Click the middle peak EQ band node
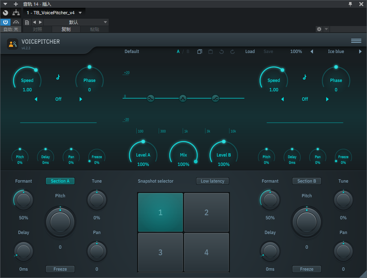Image resolution: width=367 pixels, height=278 pixels. 183,99
